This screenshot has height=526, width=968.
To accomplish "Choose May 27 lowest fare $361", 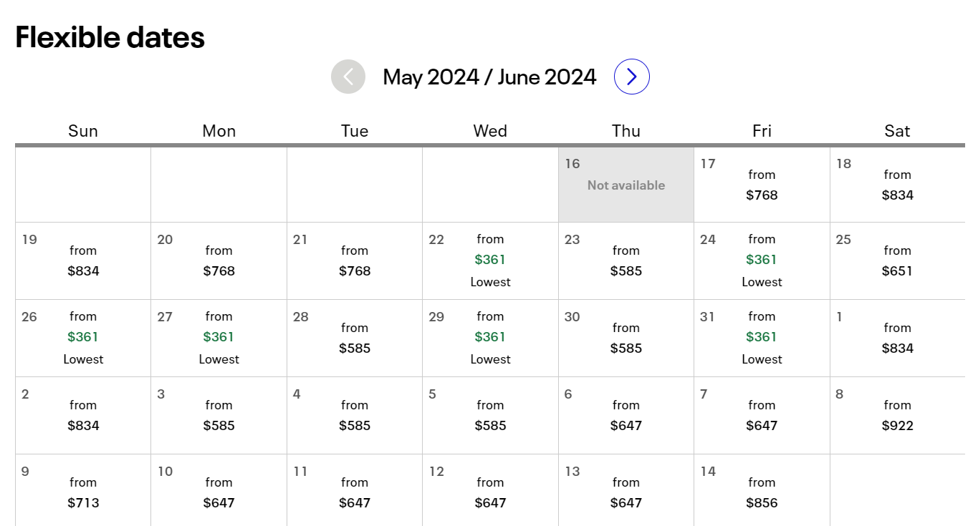I will [x=219, y=338].
